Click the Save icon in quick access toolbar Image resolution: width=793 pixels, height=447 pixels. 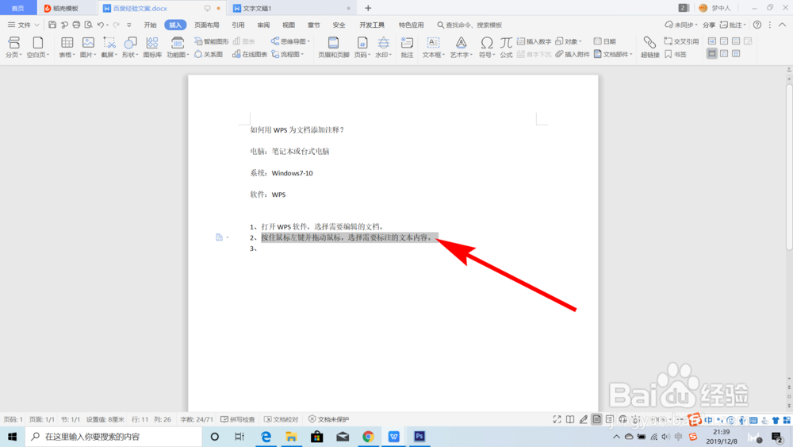(52, 25)
